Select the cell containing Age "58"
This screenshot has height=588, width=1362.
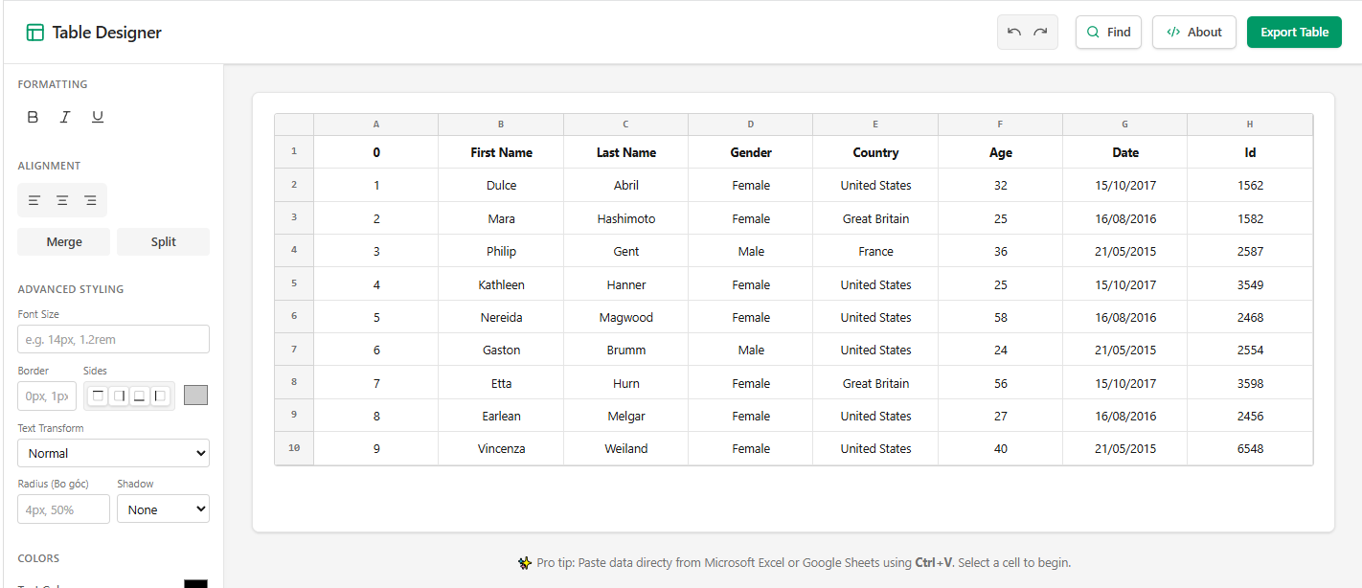1000,317
